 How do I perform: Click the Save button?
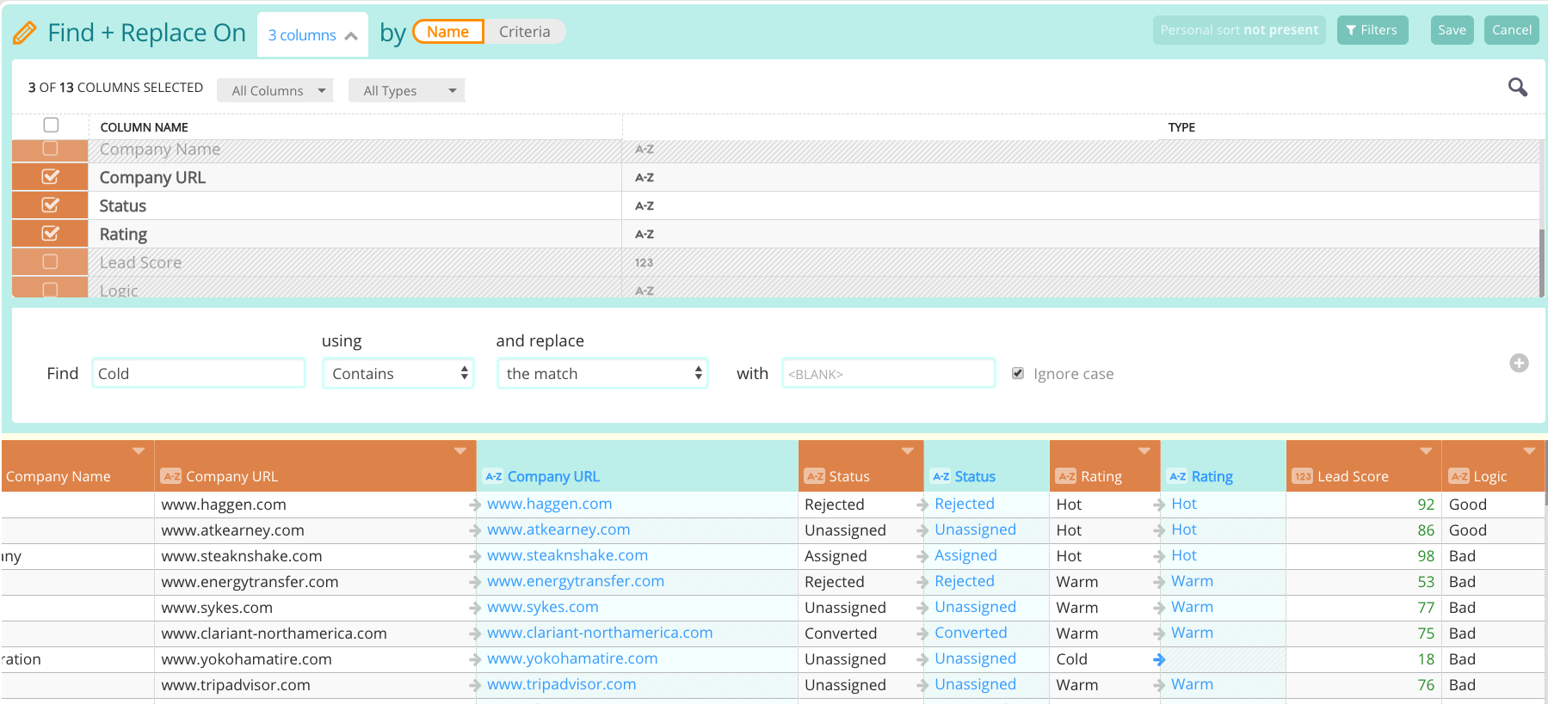tap(1452, 30)
